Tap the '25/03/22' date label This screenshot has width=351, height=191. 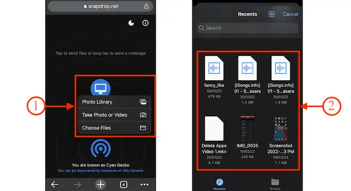214,157
